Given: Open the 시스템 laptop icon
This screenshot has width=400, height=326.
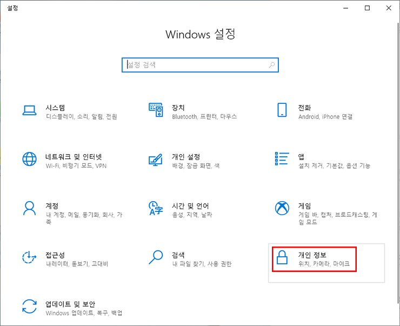Looking at the screenshot, I should [x=29, y=110].
